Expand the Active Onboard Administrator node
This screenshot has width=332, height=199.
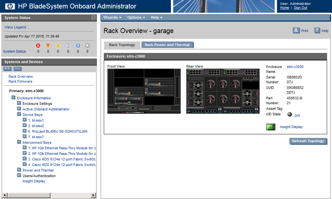[19, 108]
